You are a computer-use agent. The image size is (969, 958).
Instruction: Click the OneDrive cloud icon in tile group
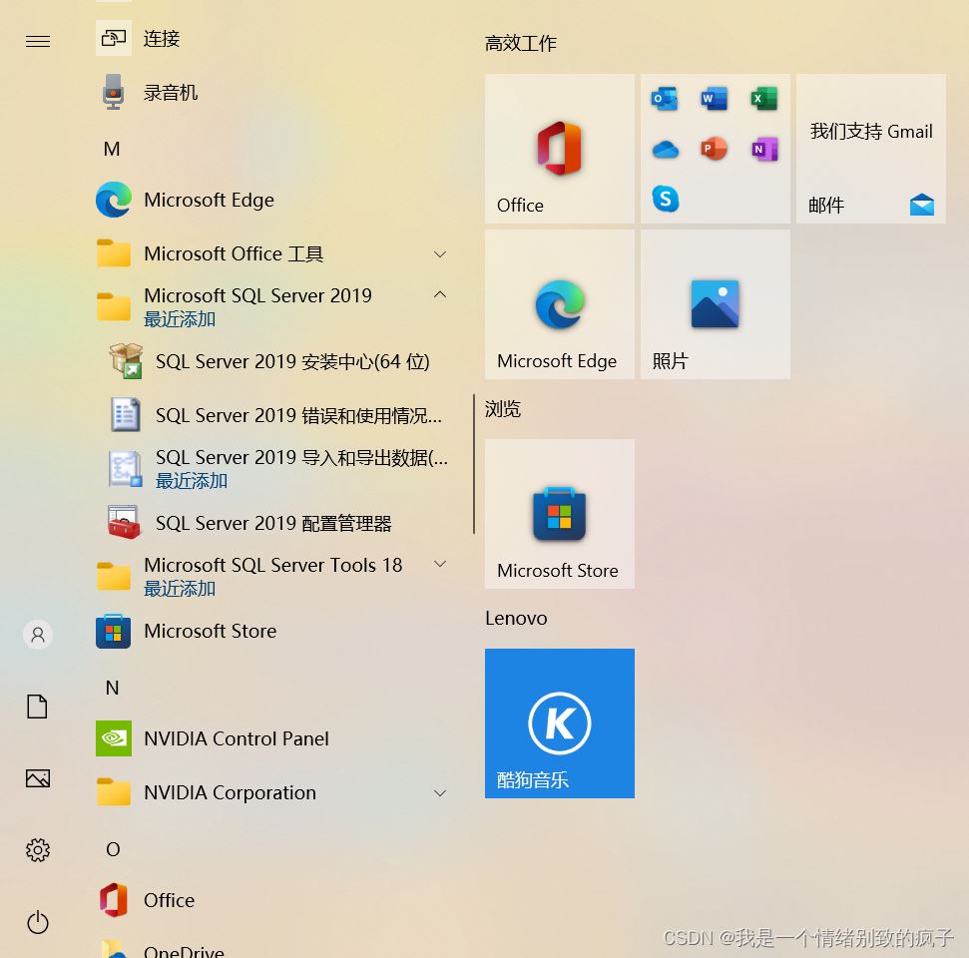pyautogui.click(x=665, y=149)
